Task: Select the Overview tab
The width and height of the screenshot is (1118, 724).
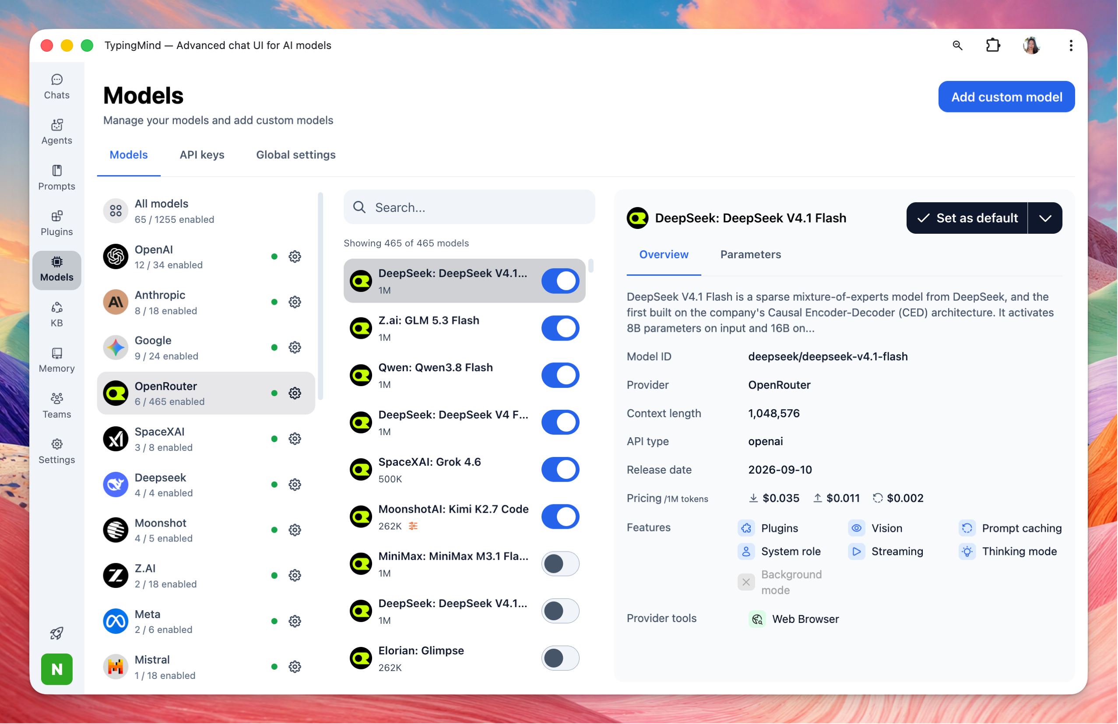Action: 664,255
